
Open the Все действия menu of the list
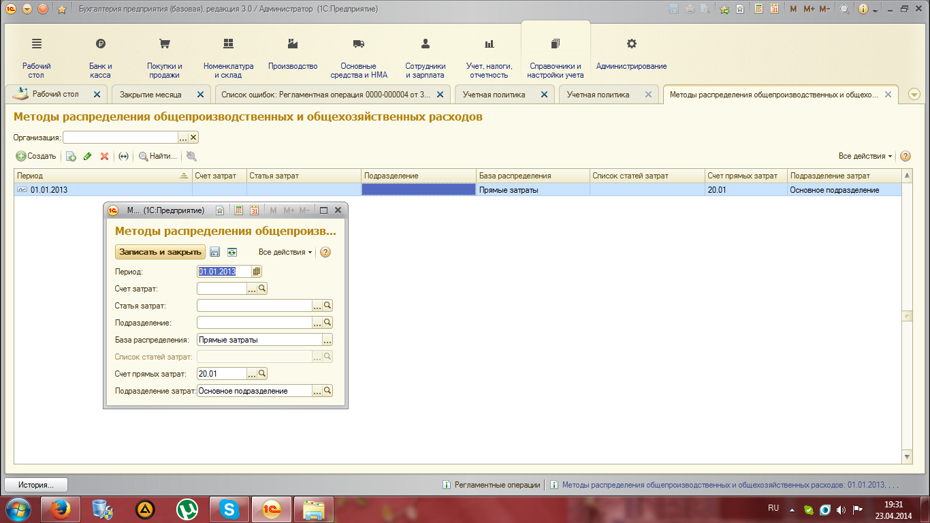pos(865,156)
